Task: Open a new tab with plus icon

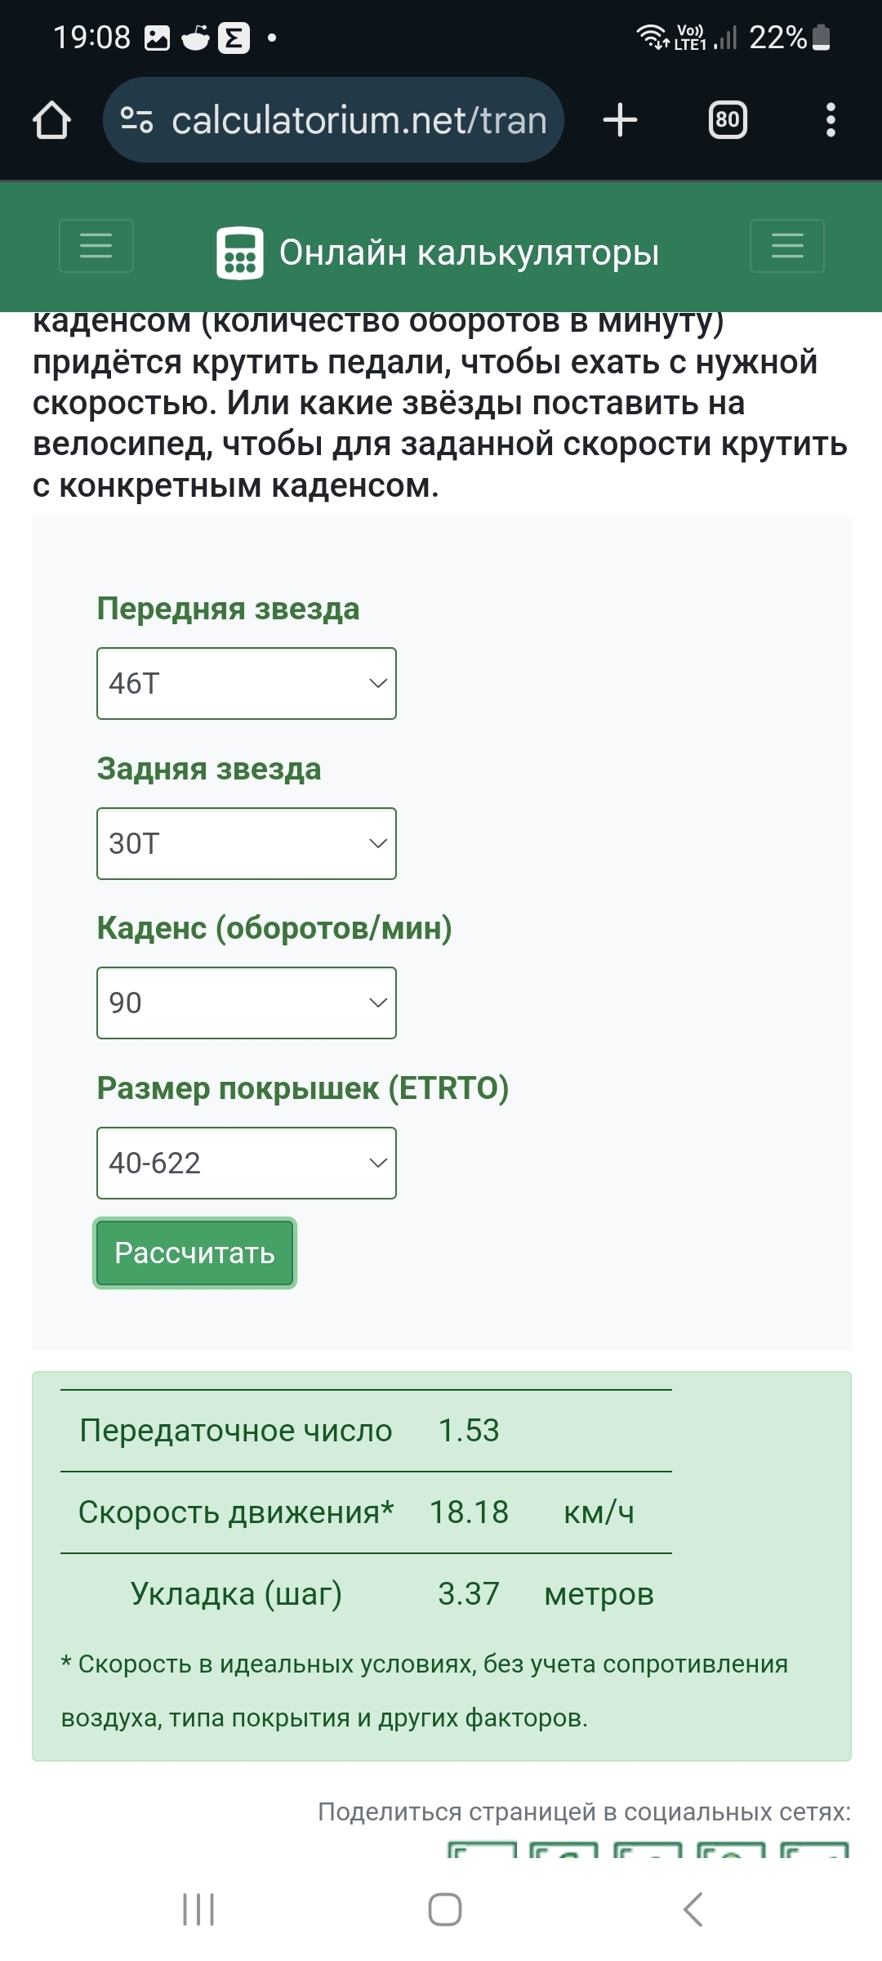Action: (620, 120)
